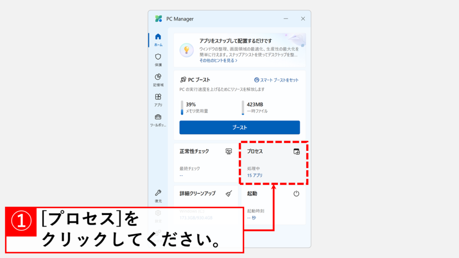Open the 起動 startup card
459x258 pixels.
pyautogui.click(x=273, y=205)
